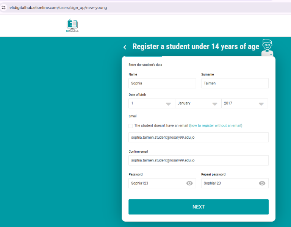291x227 pixels.
Task: Click inside the Repeat password field
Action: click(230, 183)
